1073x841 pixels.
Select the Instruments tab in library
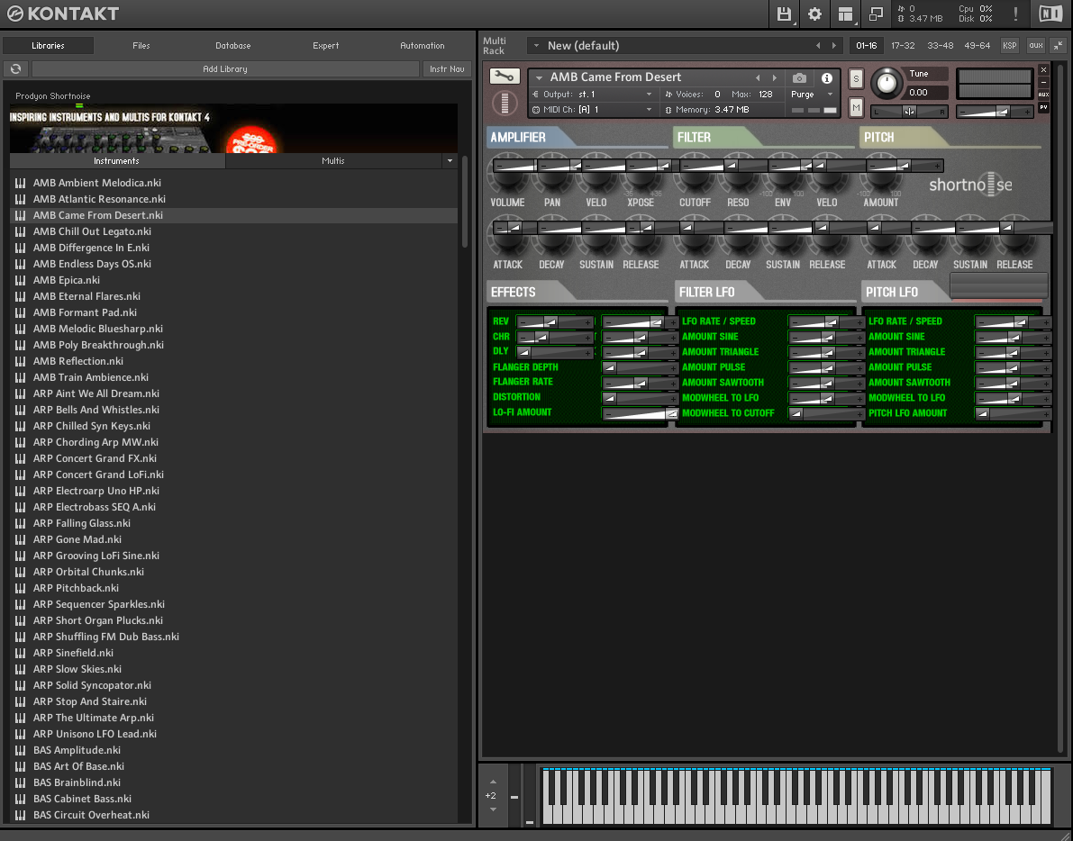[116, 161]
